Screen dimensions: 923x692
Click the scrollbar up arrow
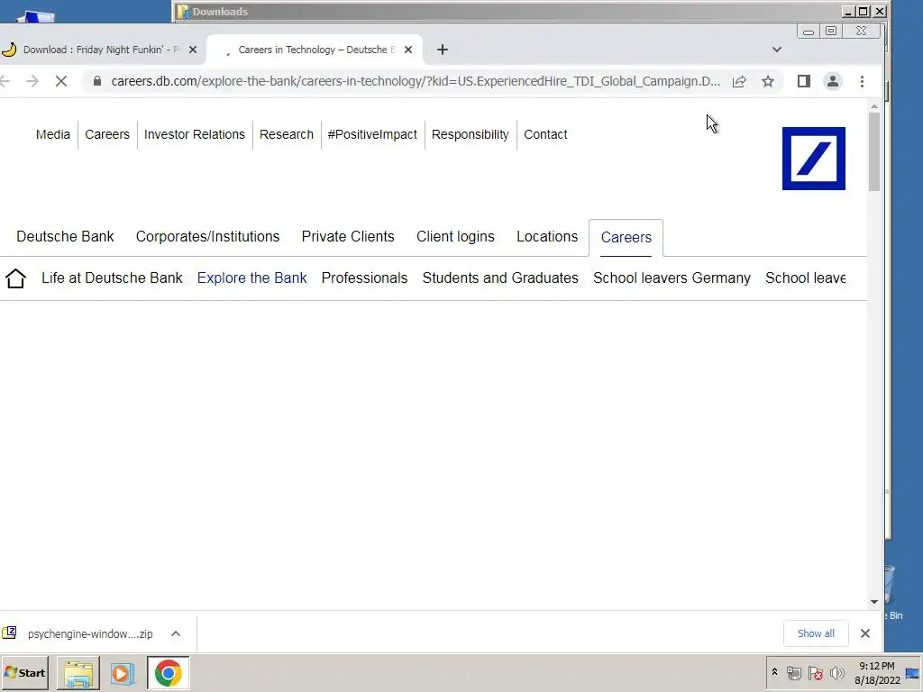(874, 106)
